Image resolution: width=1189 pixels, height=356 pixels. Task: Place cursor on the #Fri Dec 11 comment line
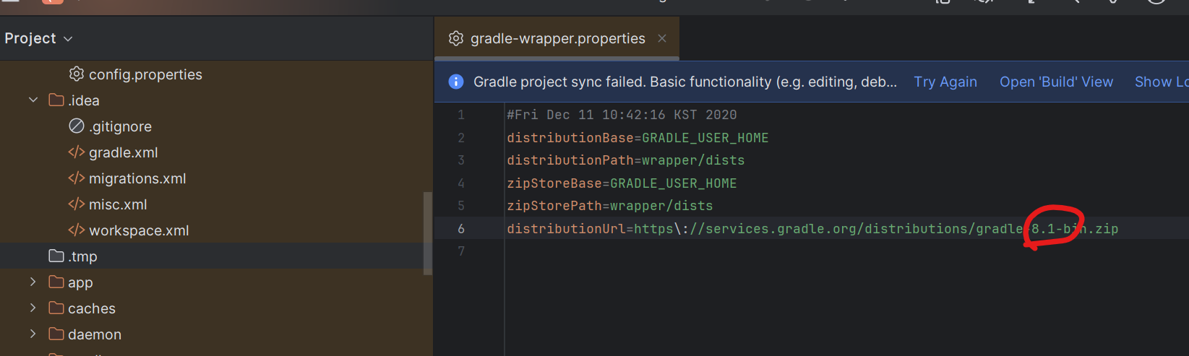click(622, 115)
